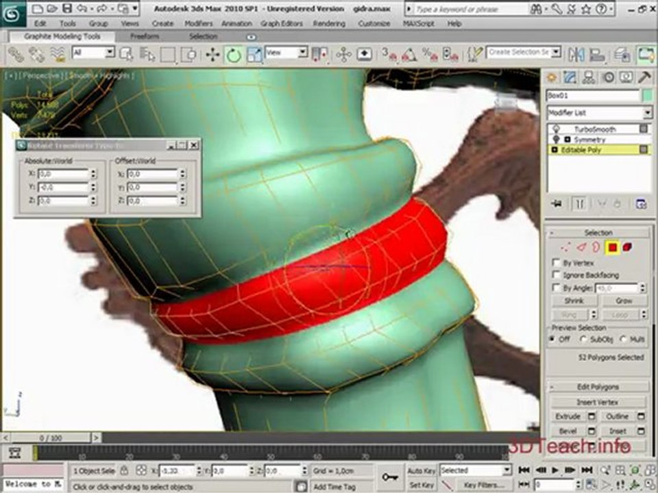
Task: Open reference coordinate View dropdown
Action: click(302, 53)
